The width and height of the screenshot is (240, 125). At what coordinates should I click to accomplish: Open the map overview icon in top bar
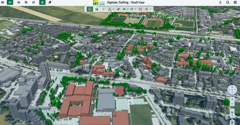coord(26,2)
